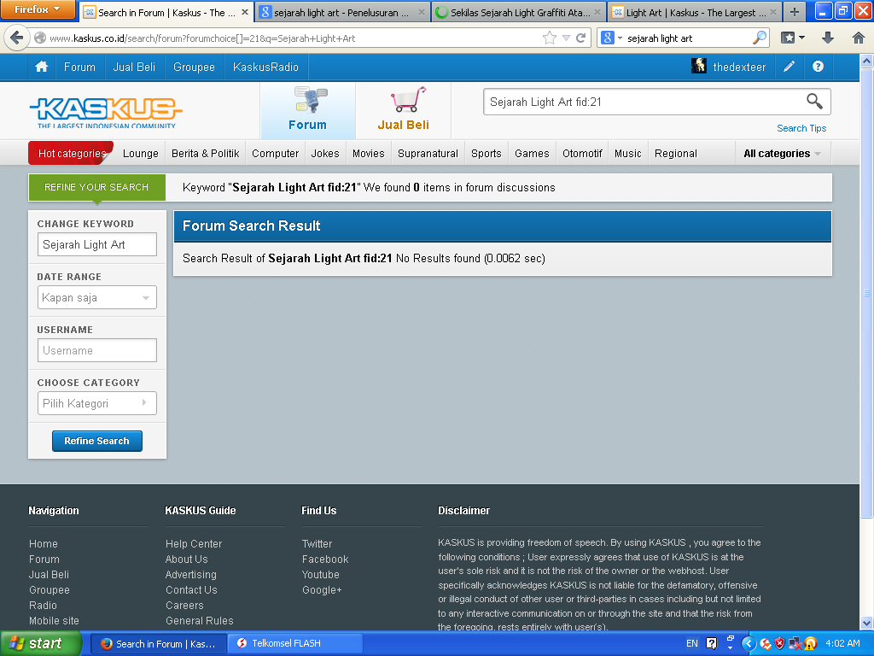Expand hidden system tray icons arrow
This screenshot has width=874, height=656.
(748, 643)
